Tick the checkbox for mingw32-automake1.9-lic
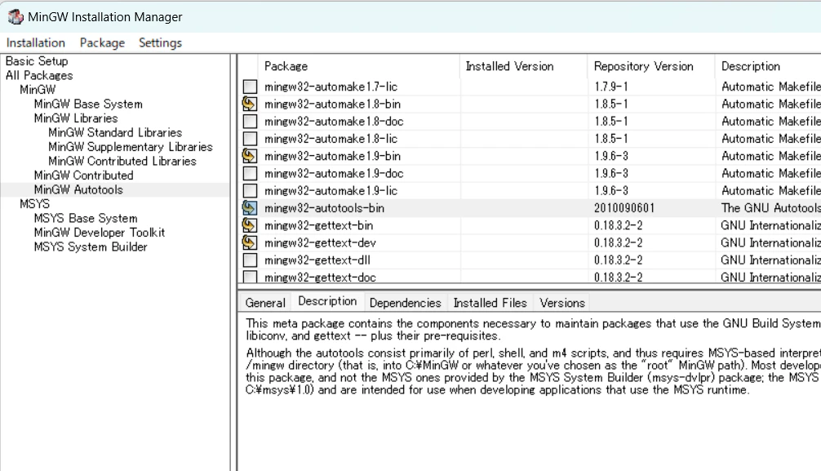Screen dimensions: 821x471 (251, 190)
